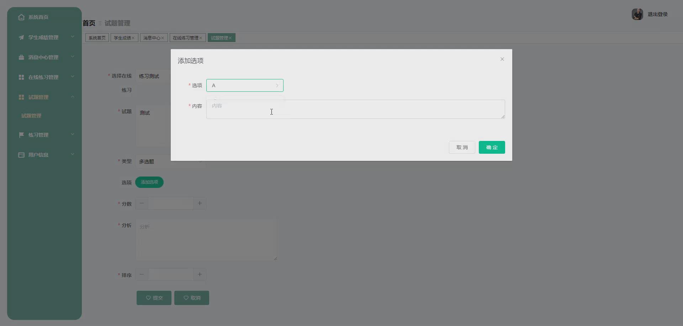683x326 pixels.
Task: Close the 添加选项 dialog
Action: [x=502, y=59]
